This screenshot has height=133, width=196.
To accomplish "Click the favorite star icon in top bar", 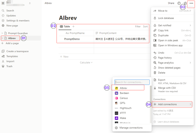I will (x=185, y=3).
